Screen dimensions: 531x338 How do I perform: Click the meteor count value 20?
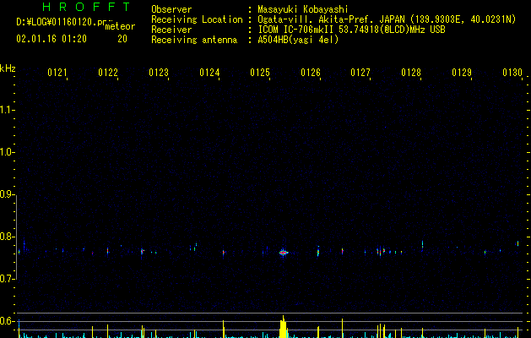(122, 39)
